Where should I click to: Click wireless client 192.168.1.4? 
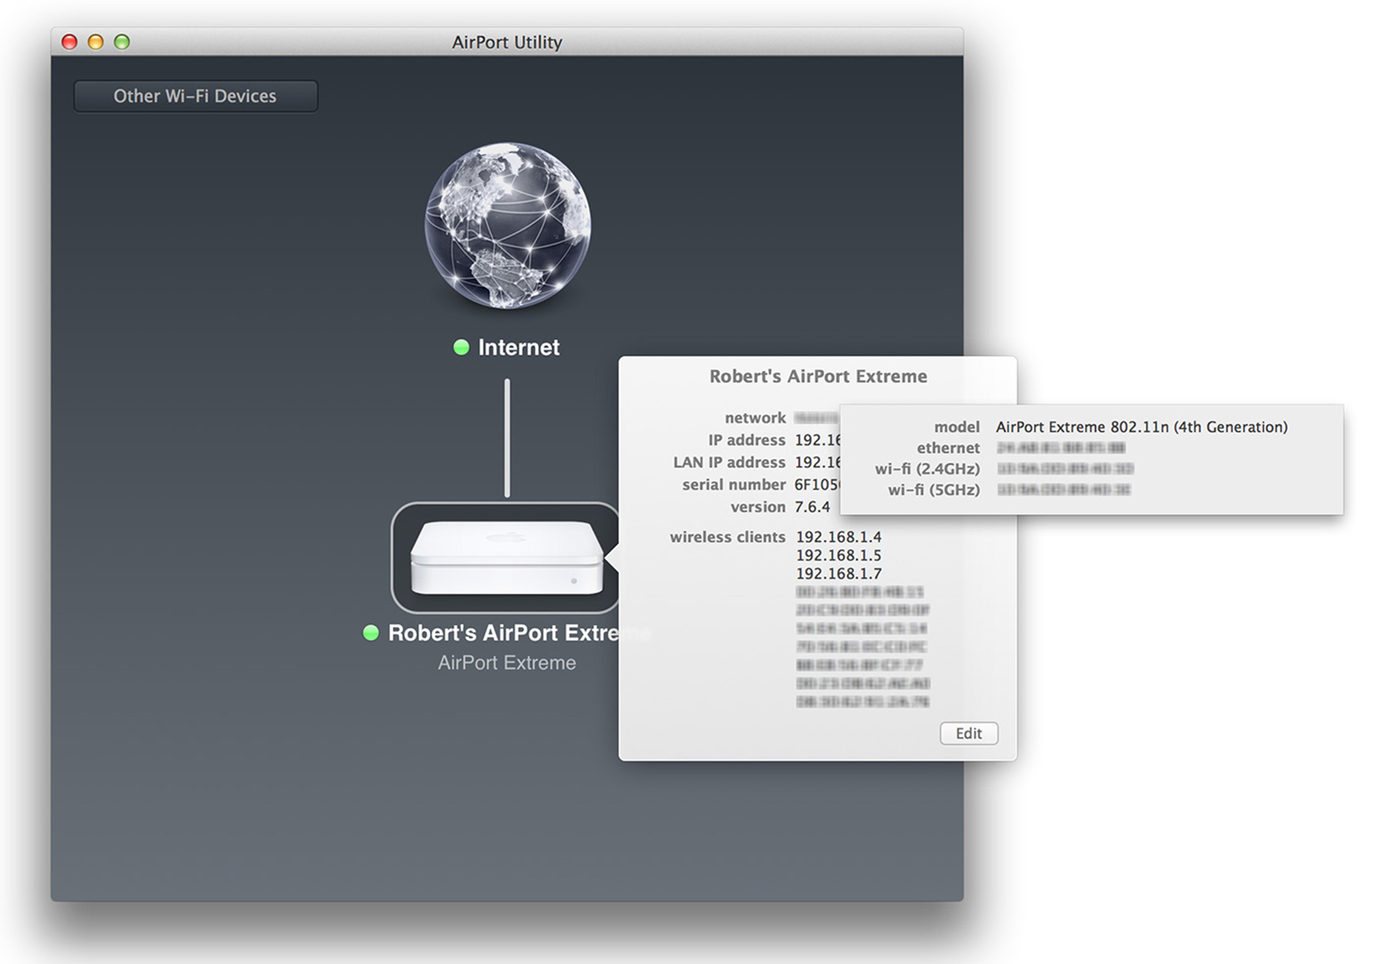(x=839, y=537)
